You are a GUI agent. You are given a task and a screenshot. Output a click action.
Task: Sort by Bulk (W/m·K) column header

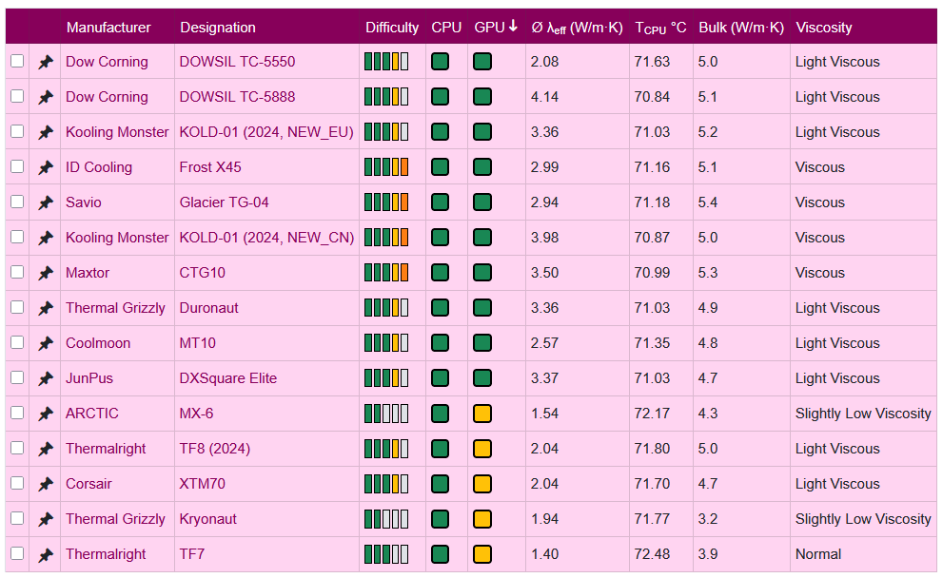pos(740,28)
